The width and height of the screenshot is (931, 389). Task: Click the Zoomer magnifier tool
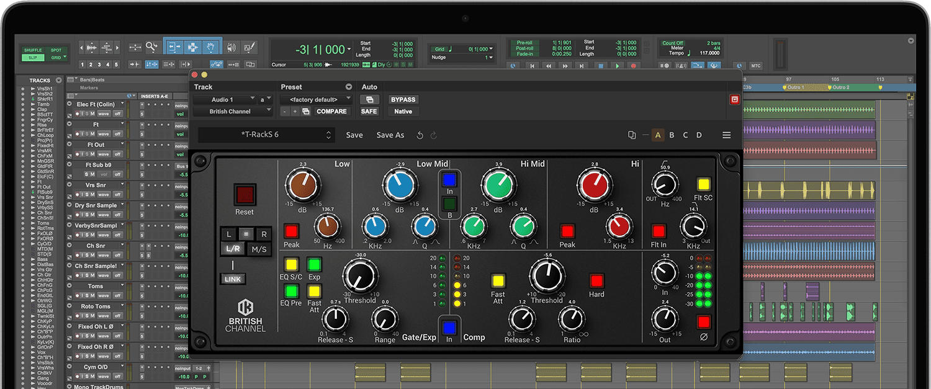point(151,47)
